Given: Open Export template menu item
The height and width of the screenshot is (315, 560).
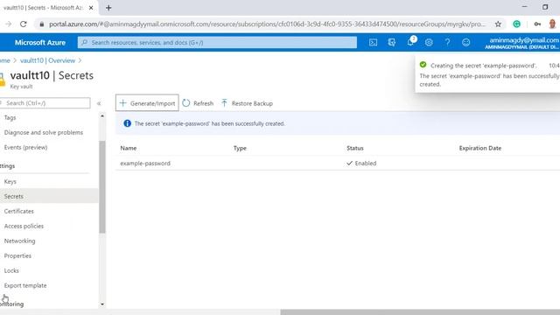Looking at the screenshot, I should (x=25, y=285).
